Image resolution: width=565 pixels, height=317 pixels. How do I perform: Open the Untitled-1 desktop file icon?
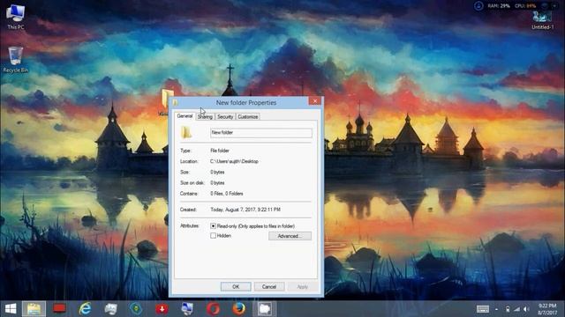tap(542, 19)
